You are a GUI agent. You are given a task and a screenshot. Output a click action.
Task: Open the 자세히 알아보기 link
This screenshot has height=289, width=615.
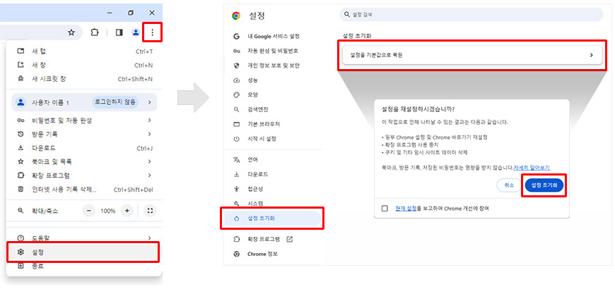pyautogui.click(x=532, y=168)
